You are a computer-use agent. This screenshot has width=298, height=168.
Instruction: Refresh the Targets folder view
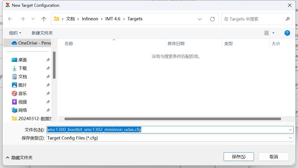212,19
